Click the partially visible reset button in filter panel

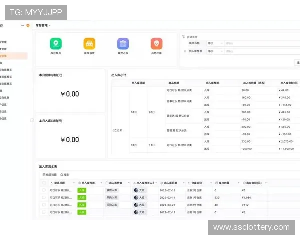[297, 63]
